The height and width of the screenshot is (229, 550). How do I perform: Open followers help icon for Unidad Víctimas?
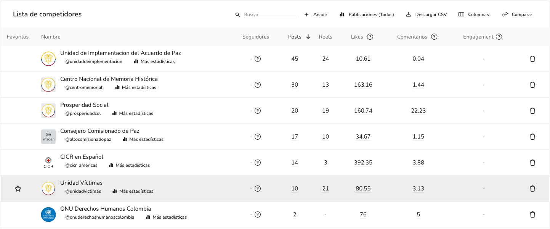click(258, 189)
